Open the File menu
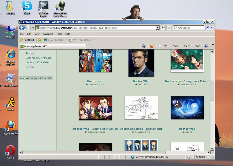Screen dimensions: 233x166 (x=22, y=34)
